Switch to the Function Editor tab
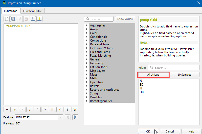The image size is (202, 134). tap(32, 11)
